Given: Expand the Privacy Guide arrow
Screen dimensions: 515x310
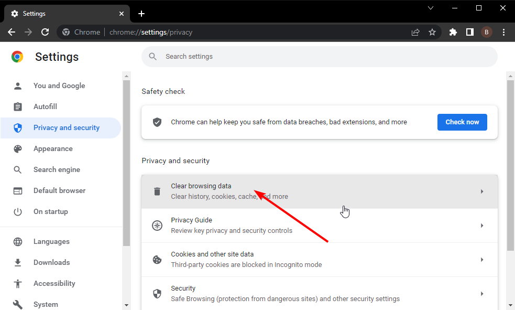Looking at the screenshot, I should pos(482,226).
